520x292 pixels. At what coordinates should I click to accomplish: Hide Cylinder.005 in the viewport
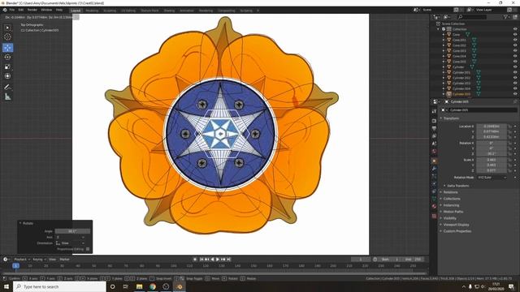(x=515, y=94)
